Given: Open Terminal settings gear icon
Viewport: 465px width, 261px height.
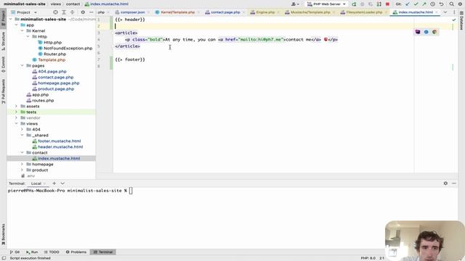Looking at the screenshot, I should pyautogui.click(x=445, y=183).
